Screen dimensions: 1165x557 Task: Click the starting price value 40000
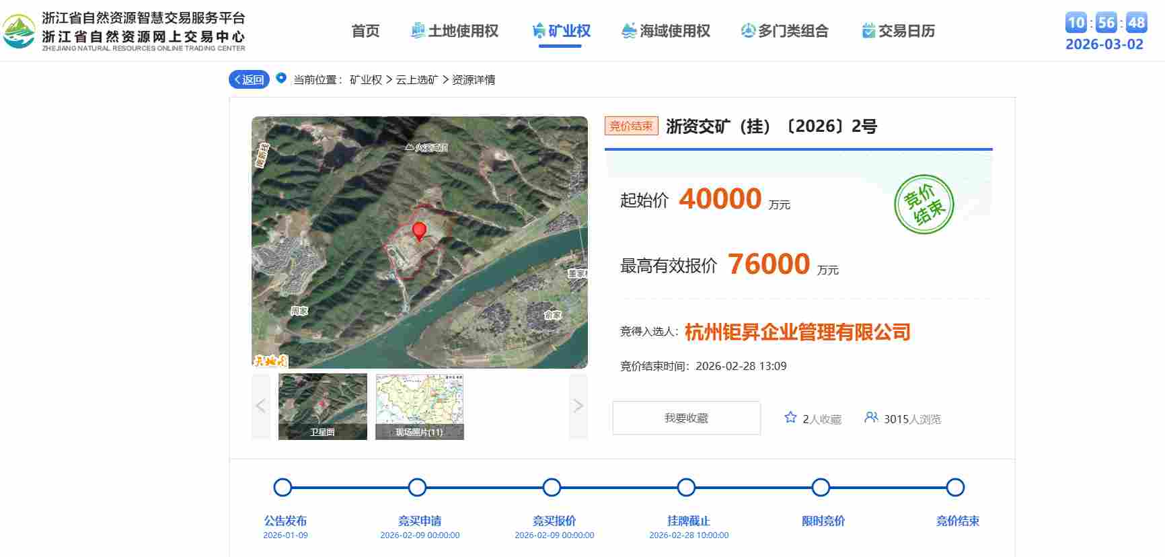point(720,199)
